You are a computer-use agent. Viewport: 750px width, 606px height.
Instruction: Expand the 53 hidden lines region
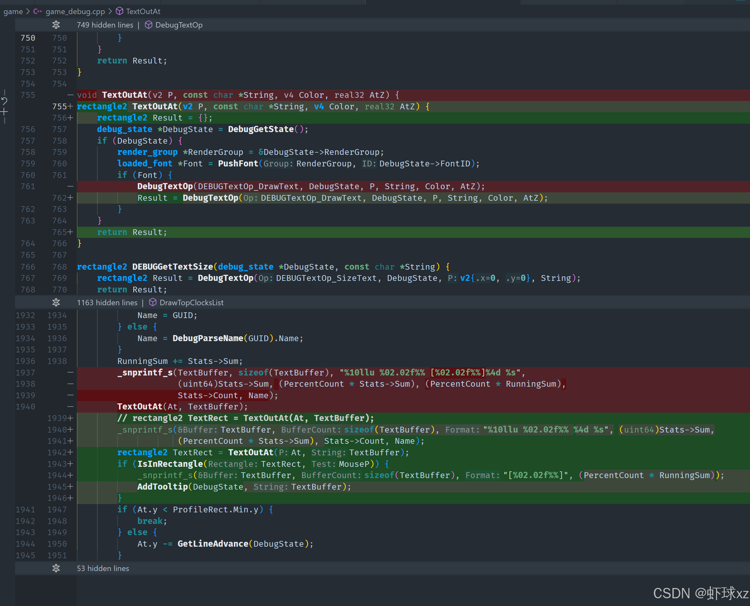point(56,568)
